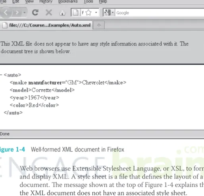Click the closing </auto> tag
Image resolution: width=204 pixels, height=196 pixels.
(x=13, y=113)
